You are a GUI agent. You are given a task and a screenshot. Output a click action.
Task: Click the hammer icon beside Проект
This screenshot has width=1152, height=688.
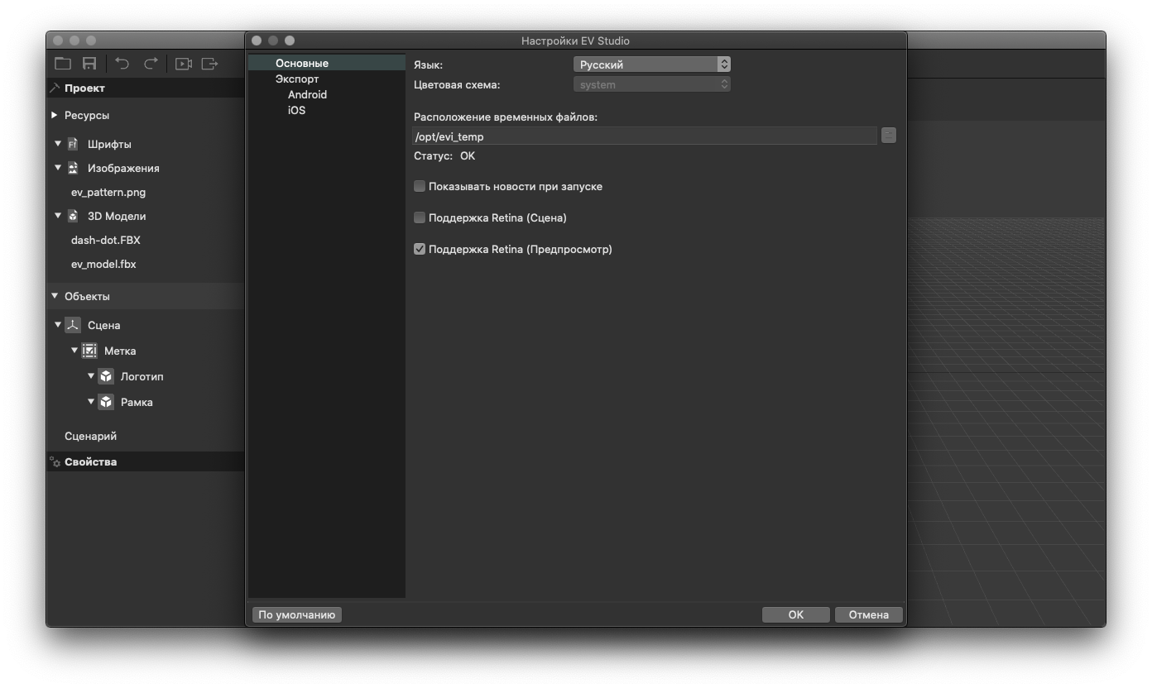55,88
